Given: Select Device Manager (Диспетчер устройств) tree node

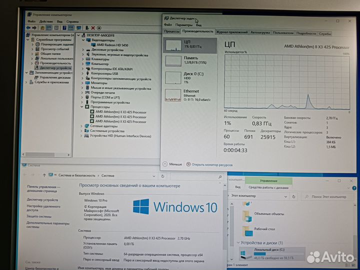Looking at the screenshot, I should pos(53,68).
